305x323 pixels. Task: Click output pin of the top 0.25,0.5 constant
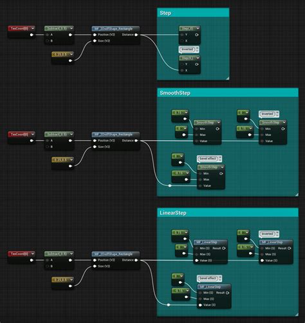click(70, 60)
